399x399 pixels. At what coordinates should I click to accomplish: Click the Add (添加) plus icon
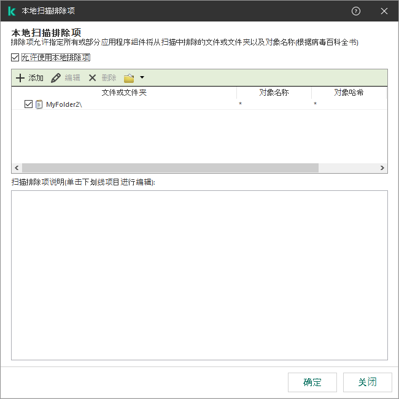pos(20,78)
